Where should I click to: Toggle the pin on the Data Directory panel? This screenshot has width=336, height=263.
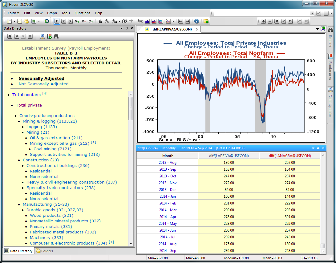127,28
